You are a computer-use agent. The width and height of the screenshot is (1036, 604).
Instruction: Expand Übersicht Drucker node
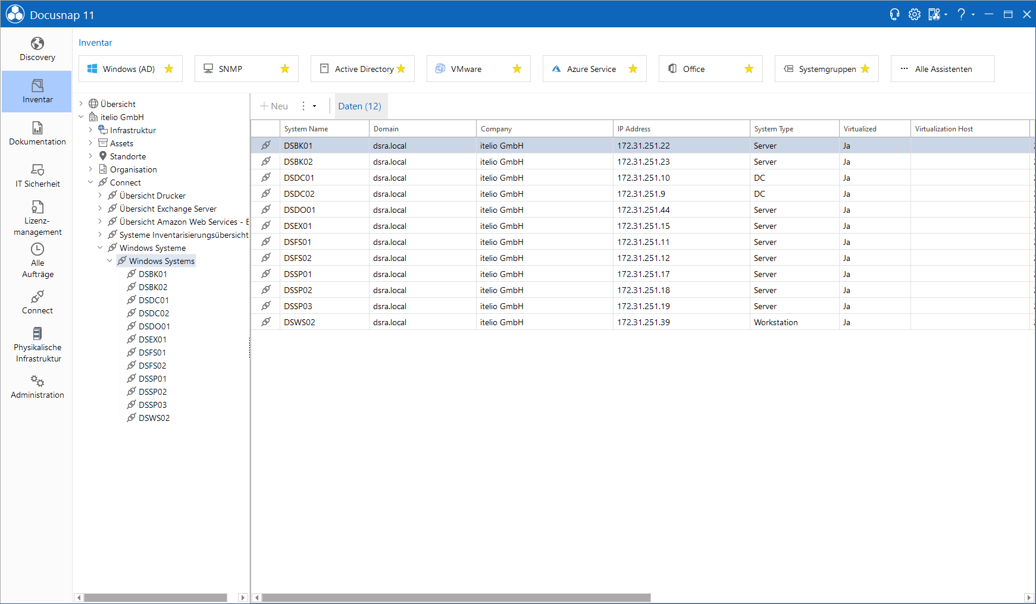click(x=100, y=196)
